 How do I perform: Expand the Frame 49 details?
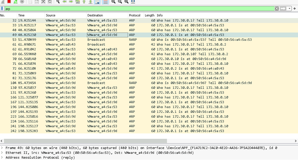[x=2, y=148]
